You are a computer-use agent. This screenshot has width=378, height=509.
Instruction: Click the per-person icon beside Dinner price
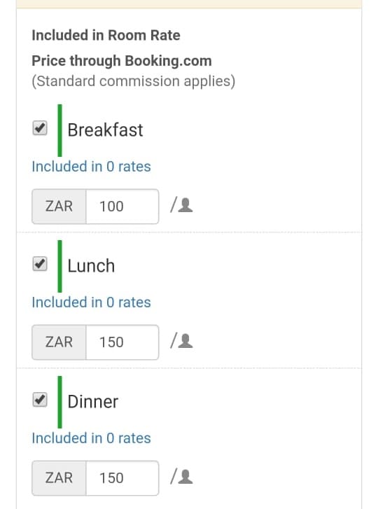185,477
